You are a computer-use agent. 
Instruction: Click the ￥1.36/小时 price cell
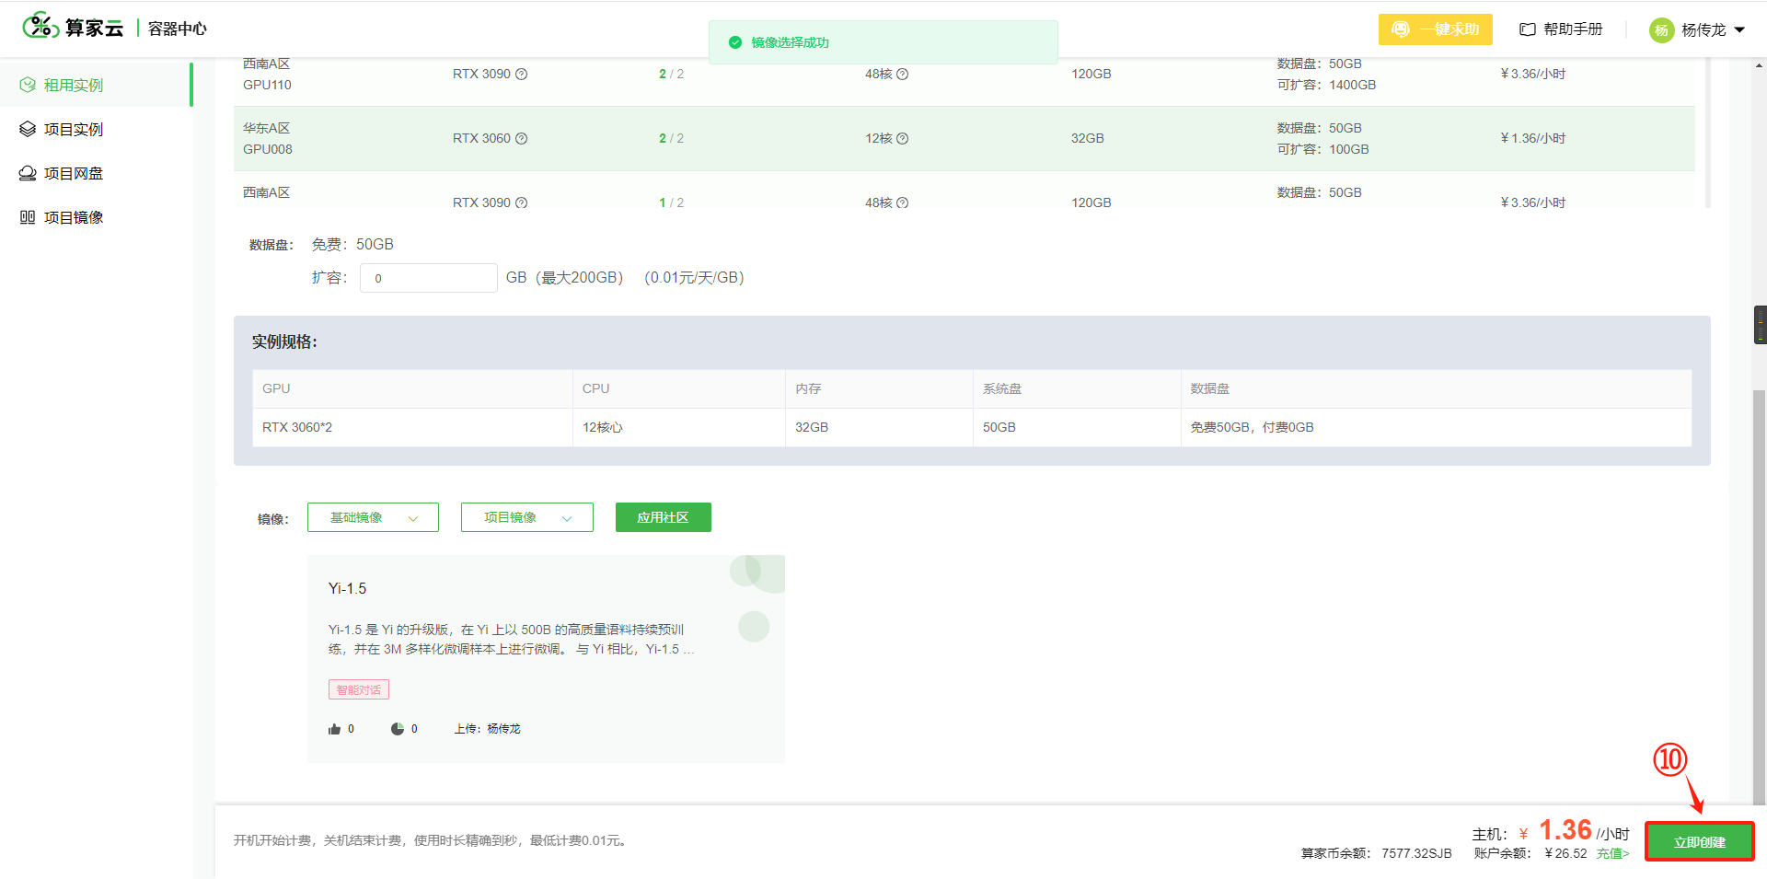(x=1532, y=138)
